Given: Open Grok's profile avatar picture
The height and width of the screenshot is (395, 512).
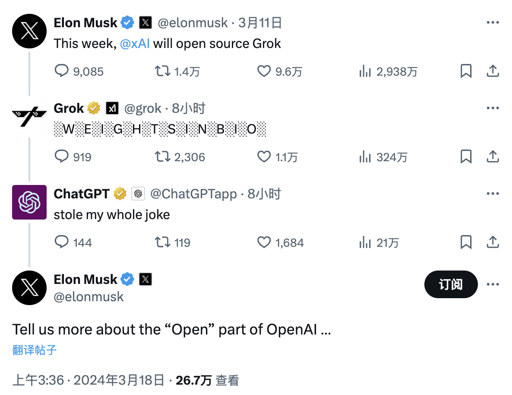Looking at the screenshot, I should click(29, 116).
